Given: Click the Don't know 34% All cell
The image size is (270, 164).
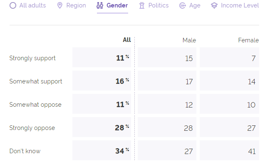Looking at the screenshot, I should point(102,150).
